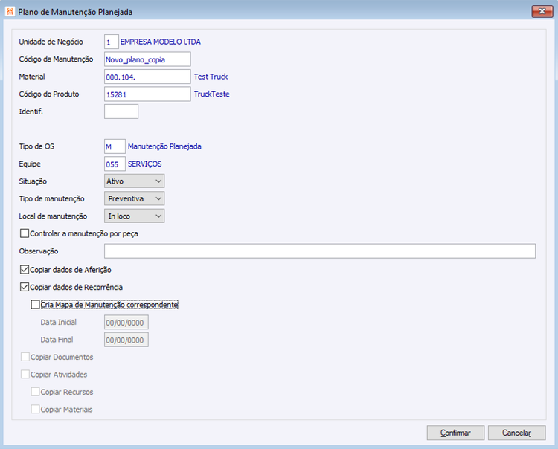This screenshot has height=449, width=558.
Task: Click the window title text
Action: click(75, 12)
